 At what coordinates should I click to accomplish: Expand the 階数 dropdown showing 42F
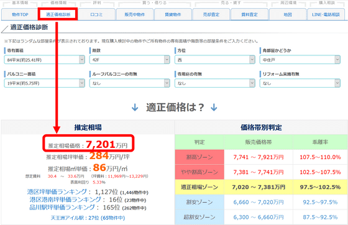point(130,60)
